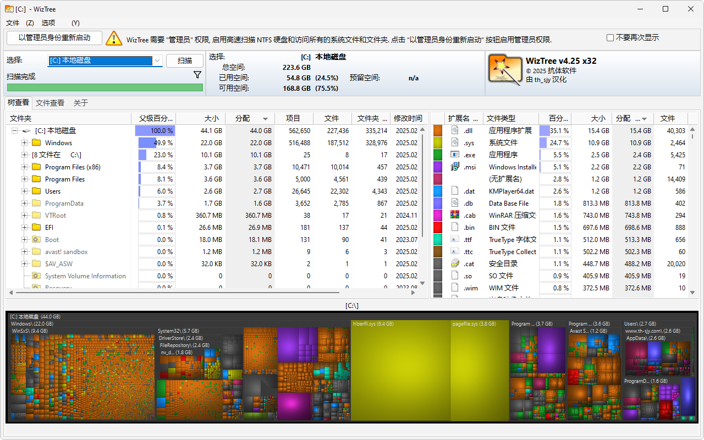This screenshot has height=440, width=704.
Task: Click the Program Files (x86) folder icon
Action: [x=36, y=167]
